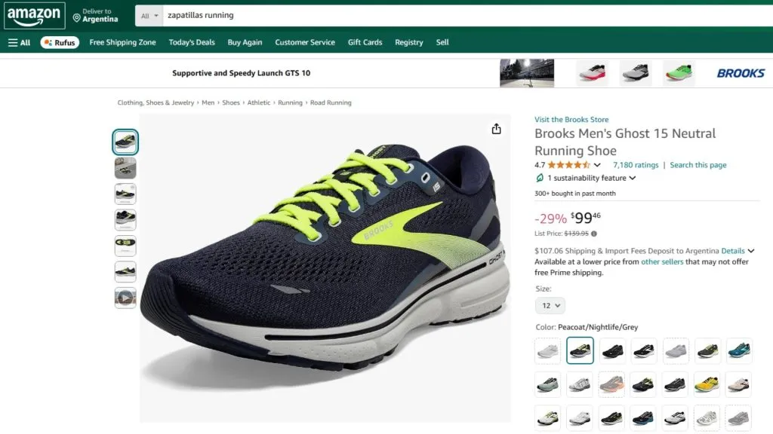Select the yellow shoe color swatch
Image resolution: width=773 pixels, height=434 pixels.
(707, 384)
